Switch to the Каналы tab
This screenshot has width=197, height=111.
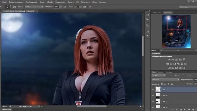click(x=161, y=72)
